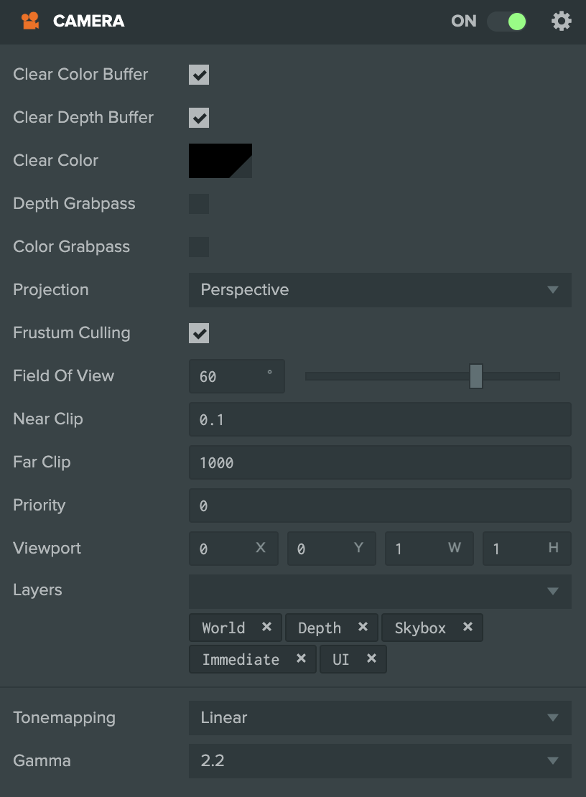The height and width of the screenshot is (797, 586).
Task: Open the Projection dropdown set to Perspective
Action: click(x=380, y=290)
